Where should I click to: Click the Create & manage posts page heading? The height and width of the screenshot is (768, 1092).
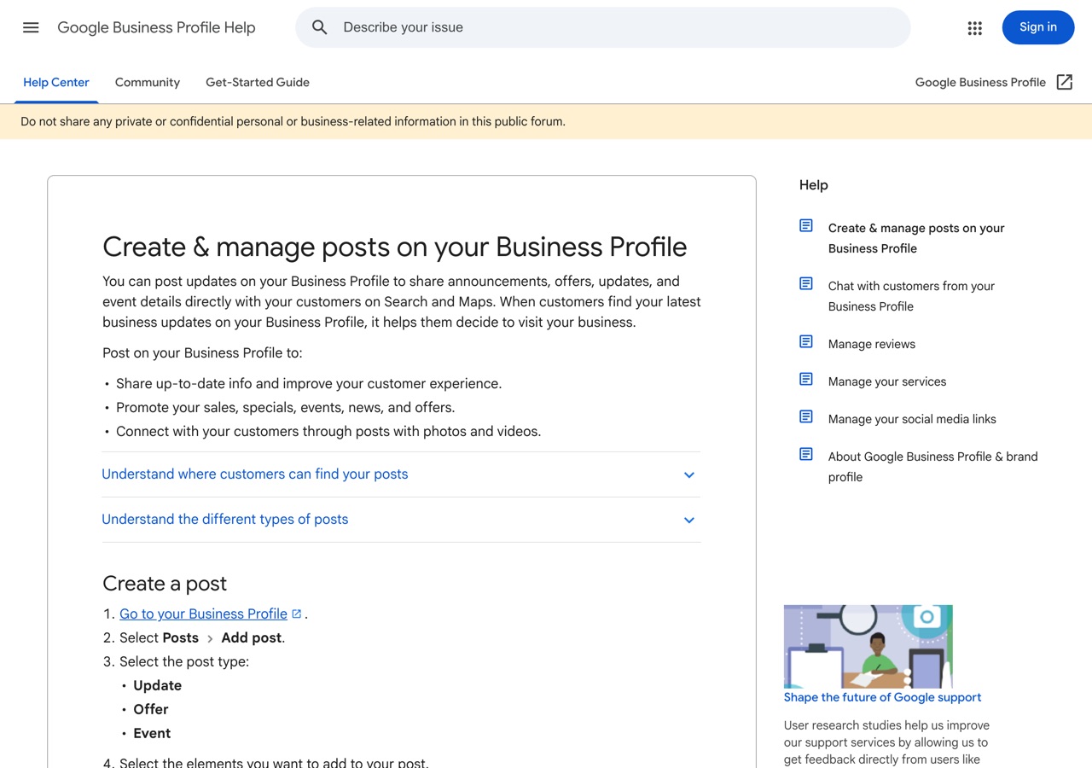click(394, 247)
